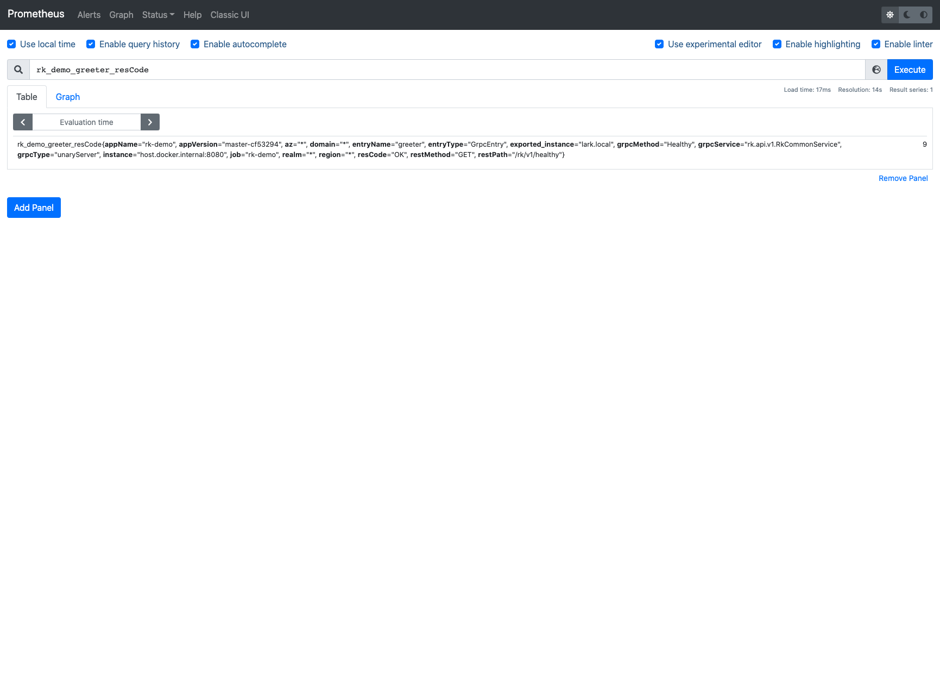Run query with Execute button
This screenshot has height=677, width=940.
(910, 70)
